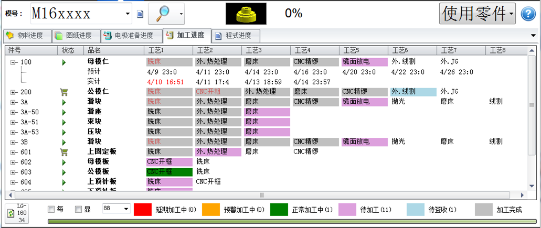Click the red 延期加工中 color swatch

(143, 210)
